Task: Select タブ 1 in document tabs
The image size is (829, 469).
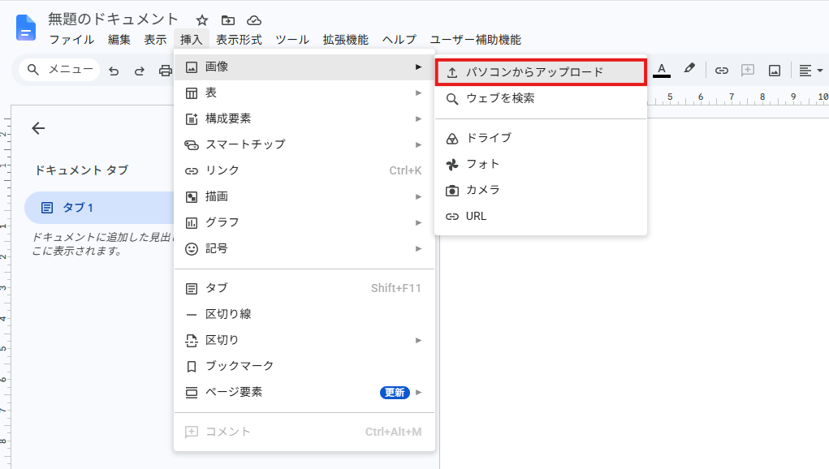Action: pos(99,208)
